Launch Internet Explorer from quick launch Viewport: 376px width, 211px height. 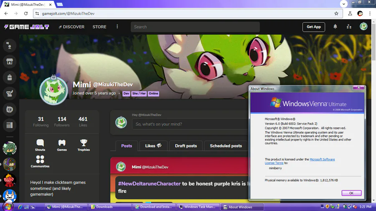coord(20,207)
